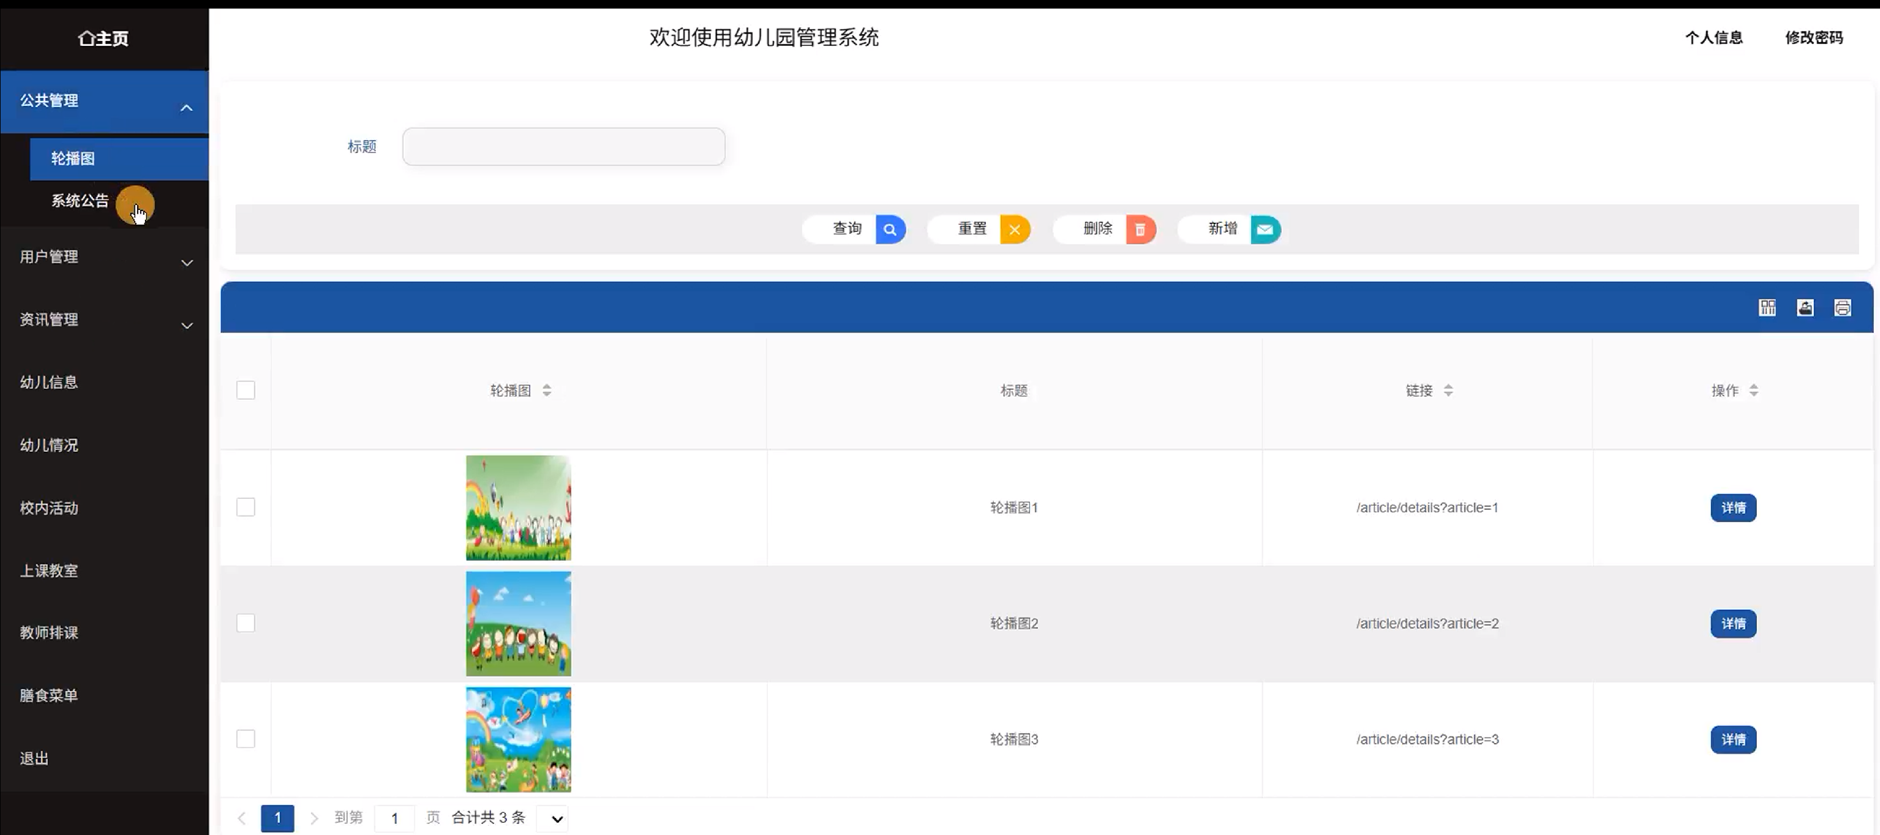The height and width of the screenshot is (835, 1880).
Task: Click the red trash delete icon
Action: (x=1140, y=230)
